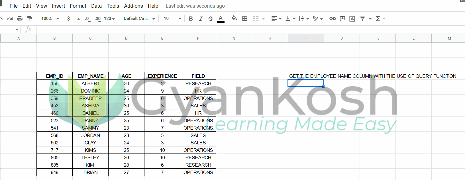This screenshot has height=180, width=465.
Task: Select the cell containing LESLEY
Action: pos(90,157)
